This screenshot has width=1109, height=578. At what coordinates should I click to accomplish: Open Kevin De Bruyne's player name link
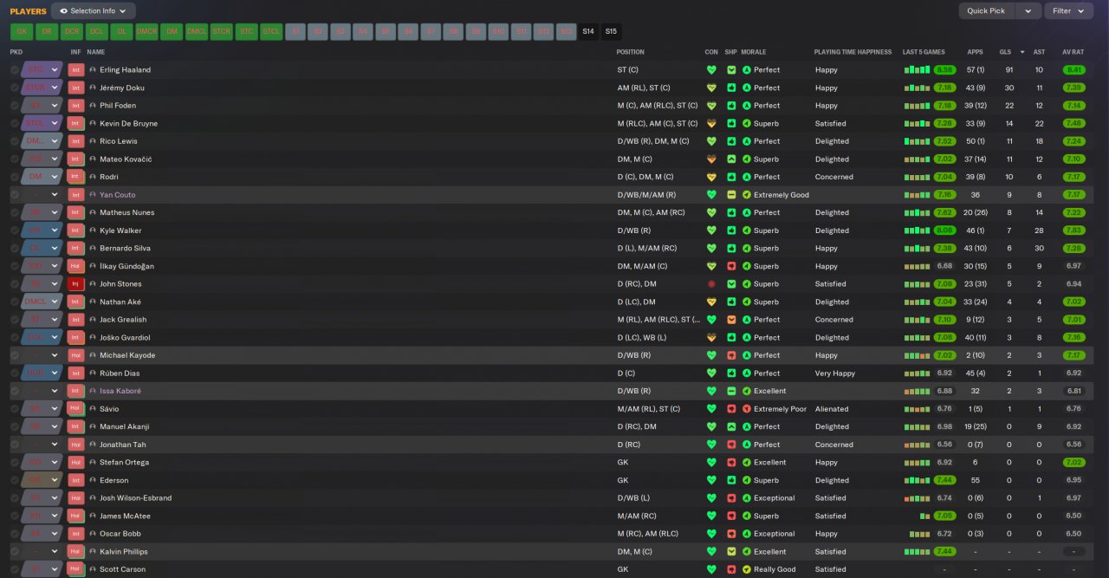[x=128, y=123]
